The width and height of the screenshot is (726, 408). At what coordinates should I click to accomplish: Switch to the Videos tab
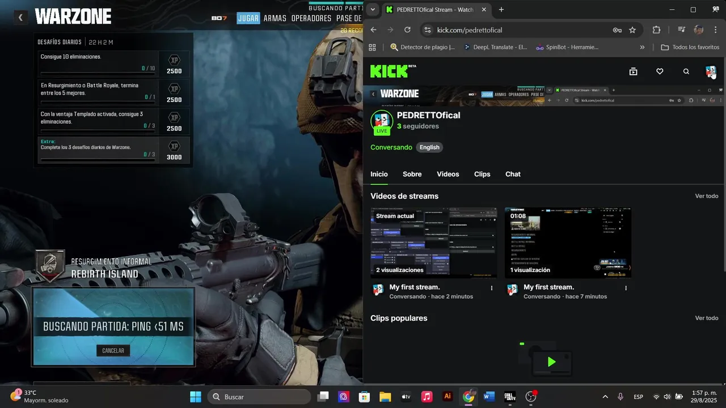(x=448, y=174)
